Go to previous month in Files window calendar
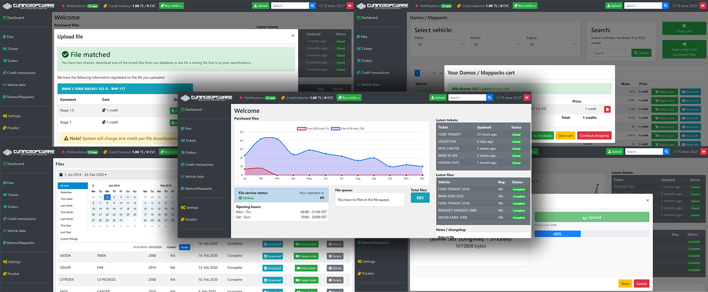This screenshot has height=292, width=708. [93, 186]
